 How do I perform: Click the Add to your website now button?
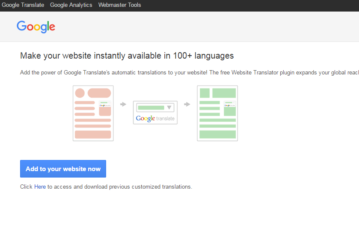(63, 169)
